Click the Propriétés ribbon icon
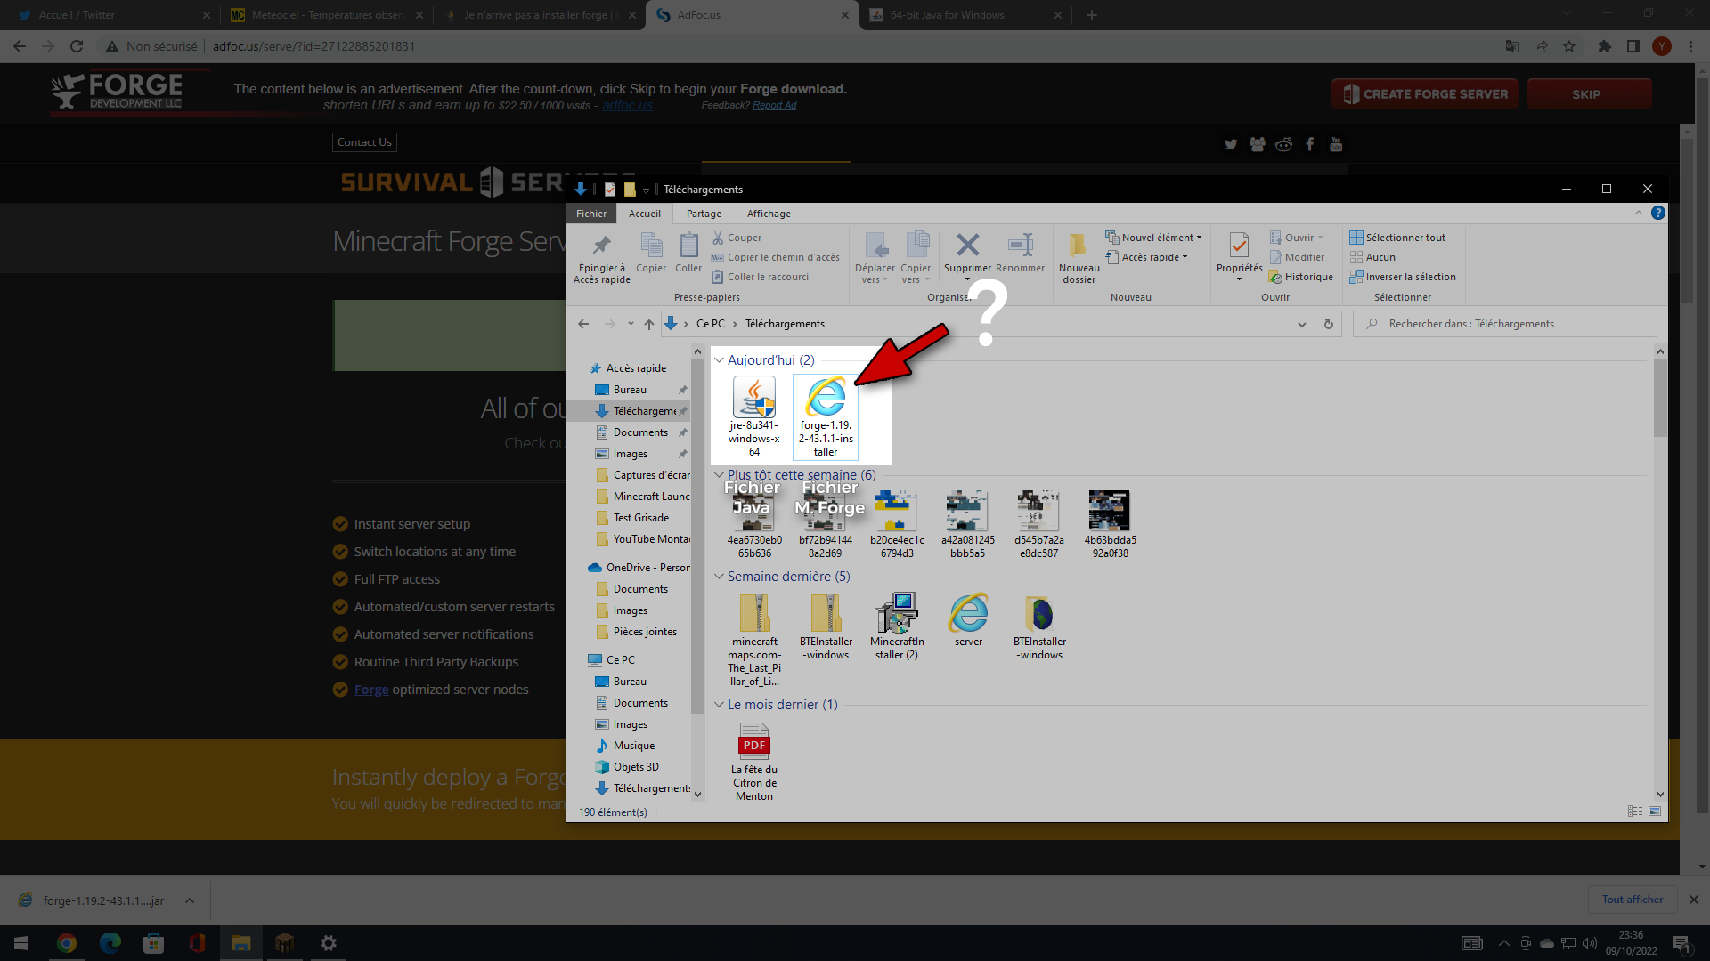1710x961 pixels. point(1239,246)
